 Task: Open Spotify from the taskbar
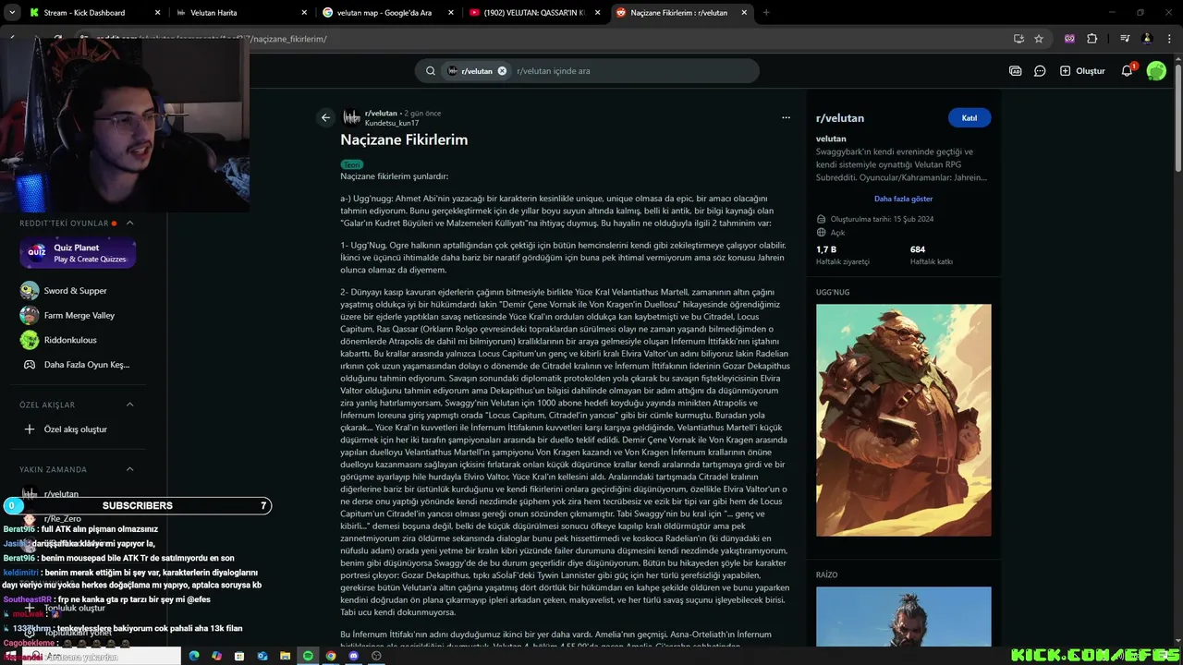tap(309, 656)
